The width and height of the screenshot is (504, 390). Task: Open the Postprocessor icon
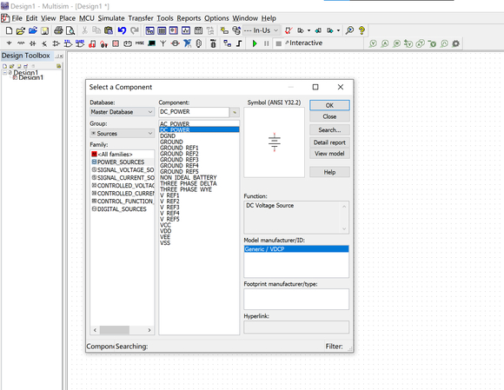tap(199, 30)
